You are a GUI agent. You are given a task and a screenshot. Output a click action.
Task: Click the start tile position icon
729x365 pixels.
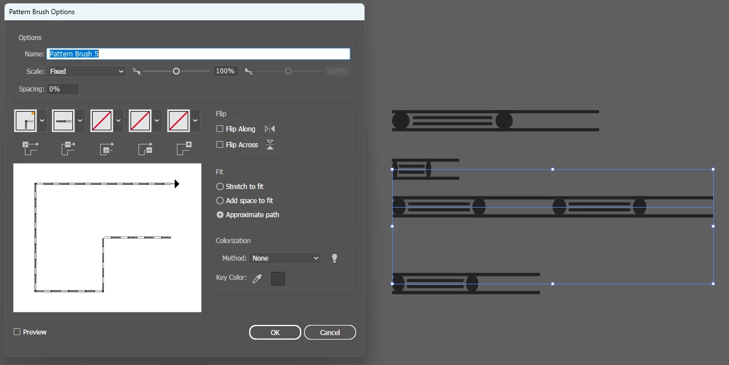coord(145,148)
